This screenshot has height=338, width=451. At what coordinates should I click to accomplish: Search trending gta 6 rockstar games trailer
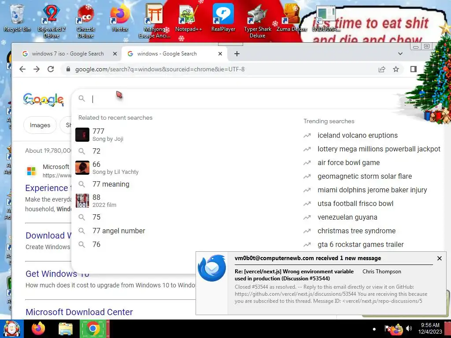pos(360,245)
